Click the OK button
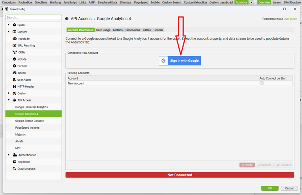Screen dimensions: 302x195 click(270, 188)
